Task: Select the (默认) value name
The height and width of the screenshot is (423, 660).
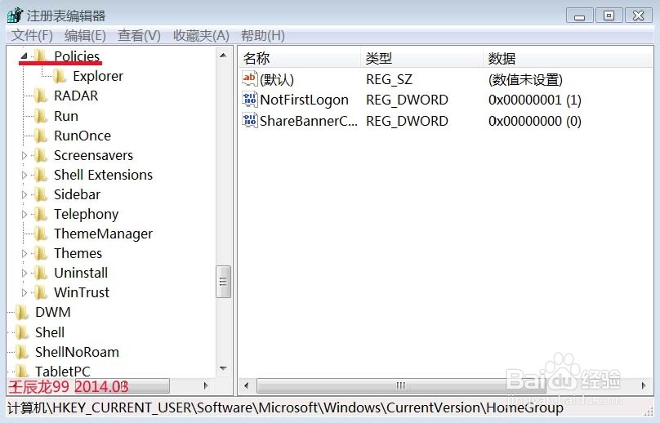Action: pyautogui.click(x=277, y=79)
